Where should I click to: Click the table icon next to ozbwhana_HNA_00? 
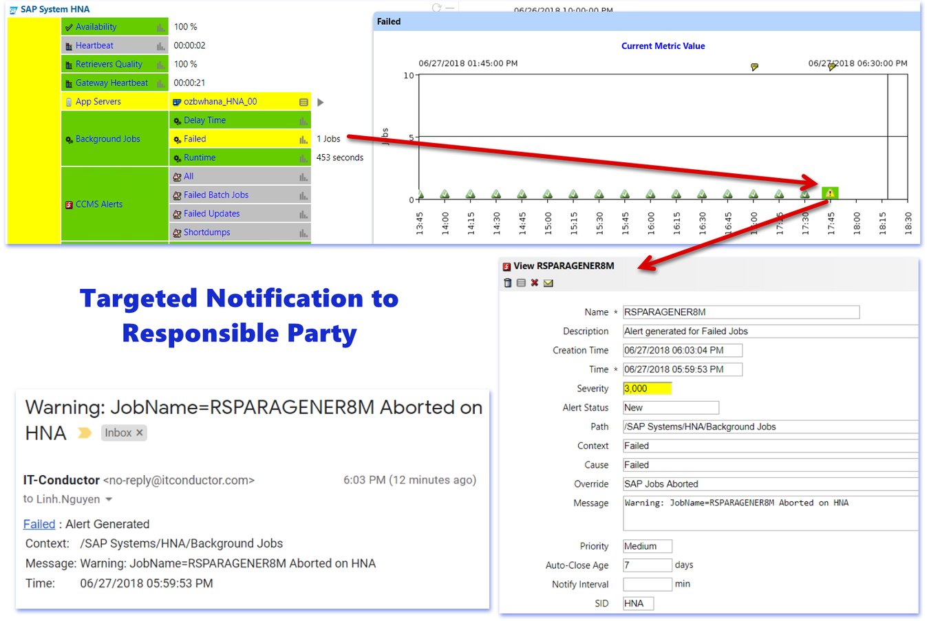click(x=303, y=101)
